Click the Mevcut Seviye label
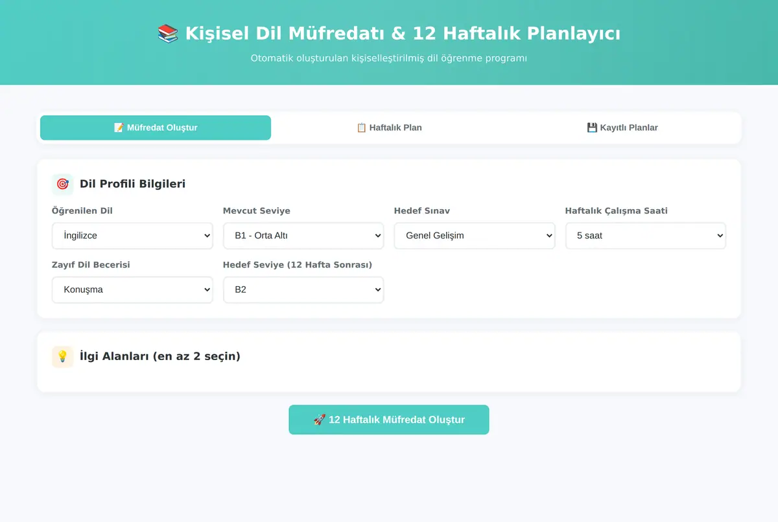Image resolution: width=778 pixels, height=522 pixels. point(257,210)
